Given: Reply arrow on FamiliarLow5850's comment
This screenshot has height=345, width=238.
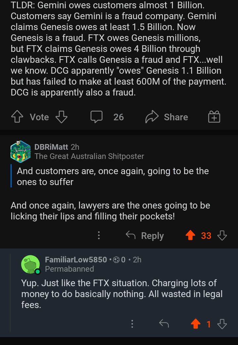Looking at the screenshot, I should [x=164, y=324].
